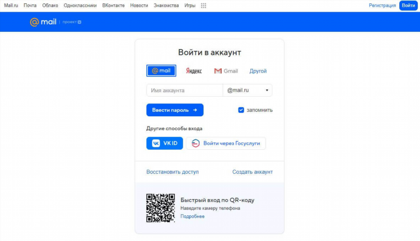Click Войти через Госуслуги button
The height and width of the screenshot is (241, 420).
[x=226, y=143]
